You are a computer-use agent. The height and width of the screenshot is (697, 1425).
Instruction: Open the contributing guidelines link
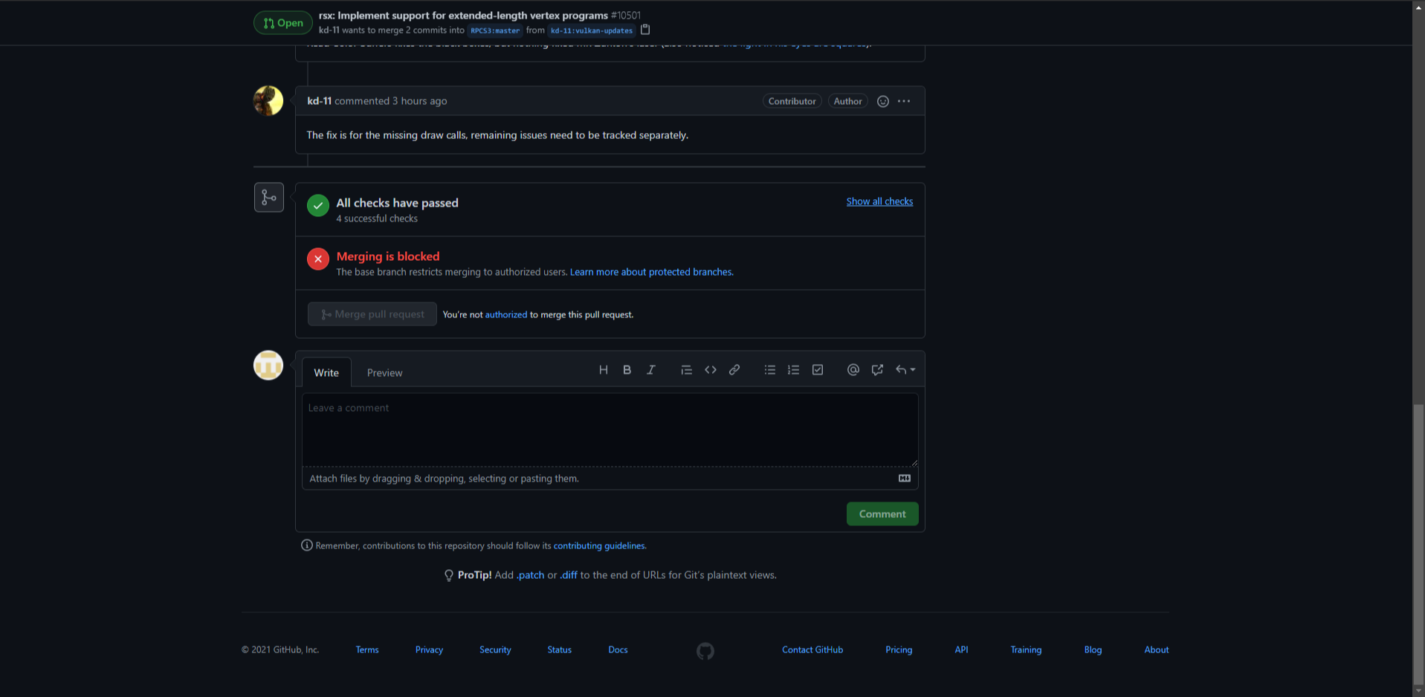600,545
